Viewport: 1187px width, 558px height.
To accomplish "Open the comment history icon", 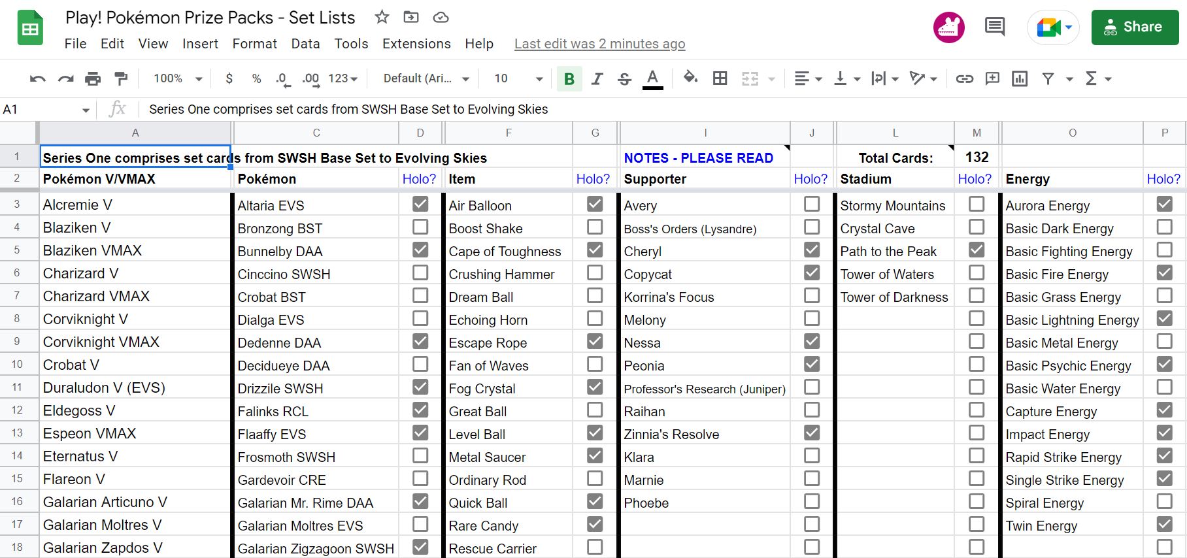I will (994, 27).
